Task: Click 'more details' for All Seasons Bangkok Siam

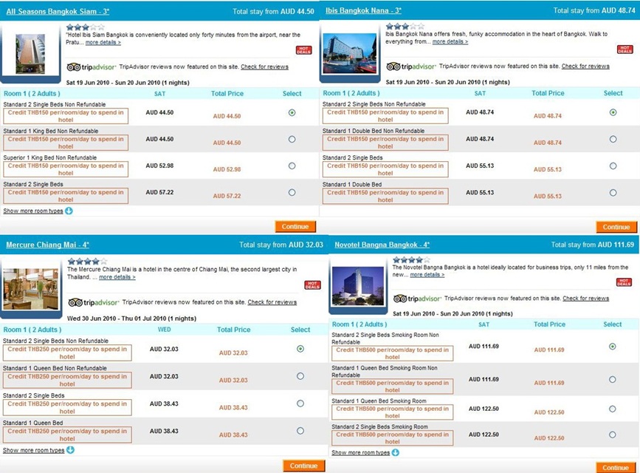Action: pyautogui.click(x=103, y=42)
